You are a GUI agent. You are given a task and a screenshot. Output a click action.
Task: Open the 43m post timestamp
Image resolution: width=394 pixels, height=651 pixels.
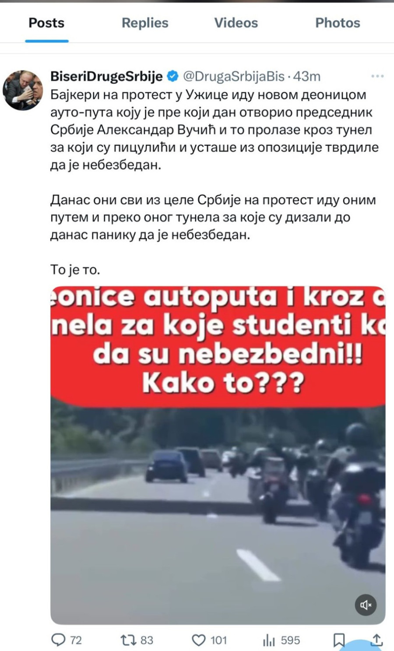point(307,76)
